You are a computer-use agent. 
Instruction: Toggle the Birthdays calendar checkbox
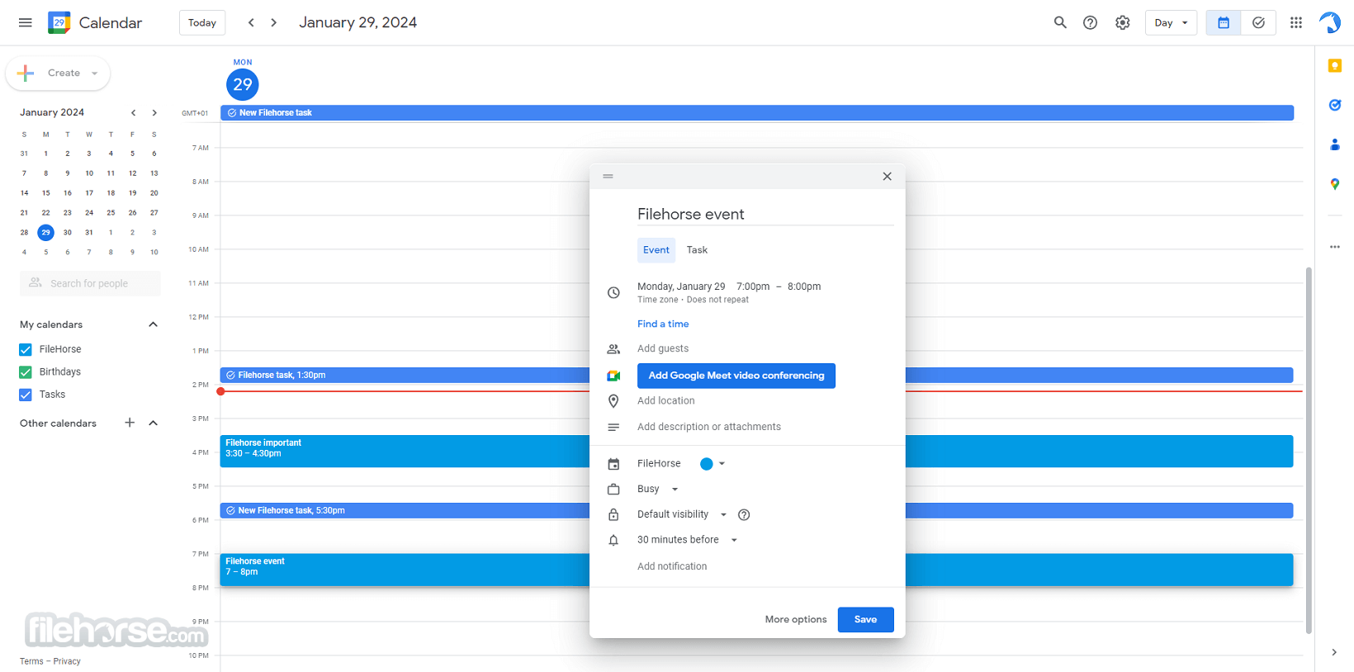click(26, 371)
